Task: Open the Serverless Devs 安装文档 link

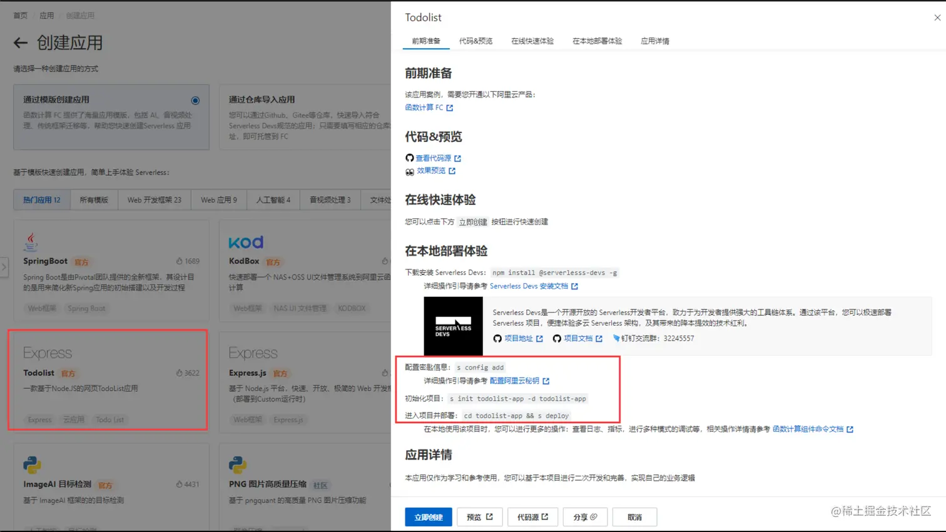Action: pos(531,287)
